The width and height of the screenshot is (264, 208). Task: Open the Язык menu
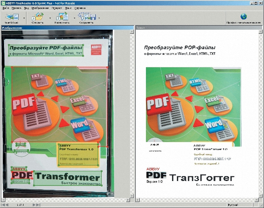(x=68, y=8)
